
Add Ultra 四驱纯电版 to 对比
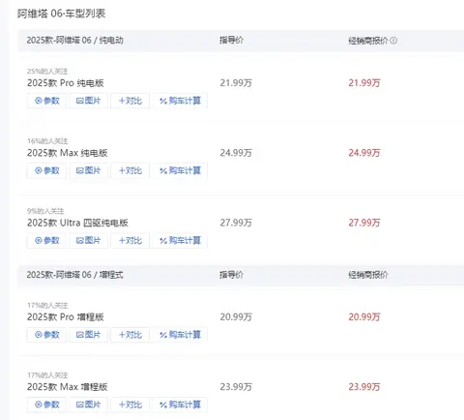pos(130,241)
